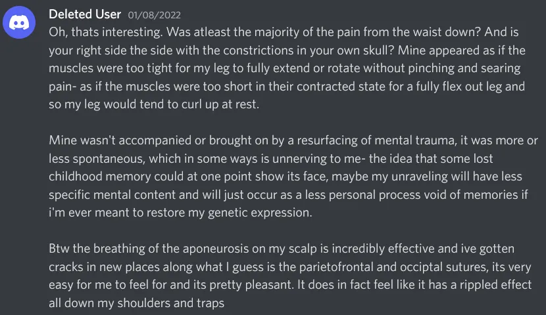Open the Discord default avatar profile

tap(19, 22)
